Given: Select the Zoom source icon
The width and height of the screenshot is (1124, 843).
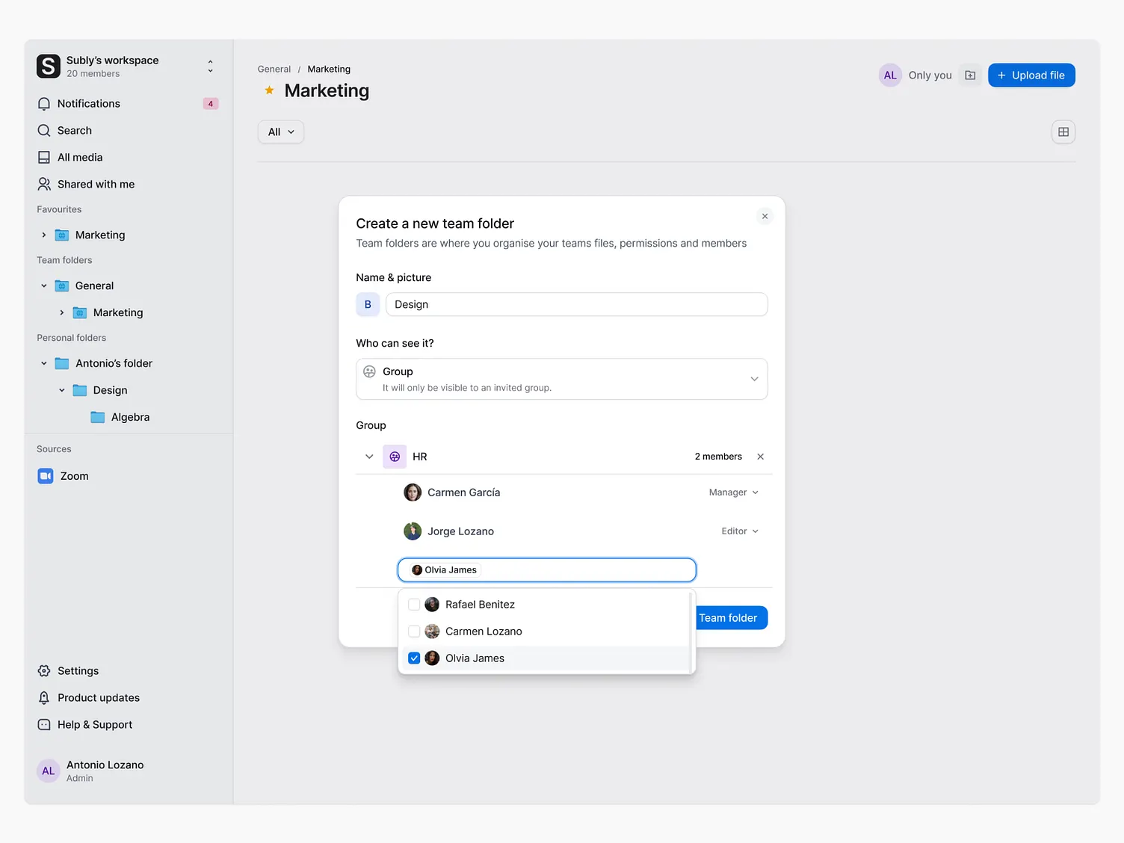Looking at the screenshot, I should (x=46, y=475).
